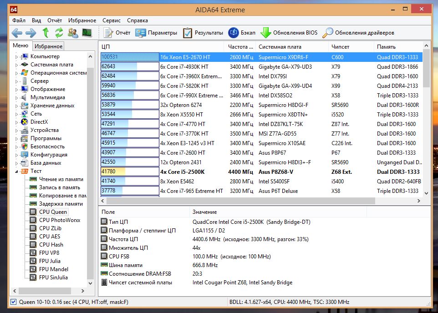Click the Результаты toolbar button
Viewport: 438px width, 313px height.
click(203, 33)
